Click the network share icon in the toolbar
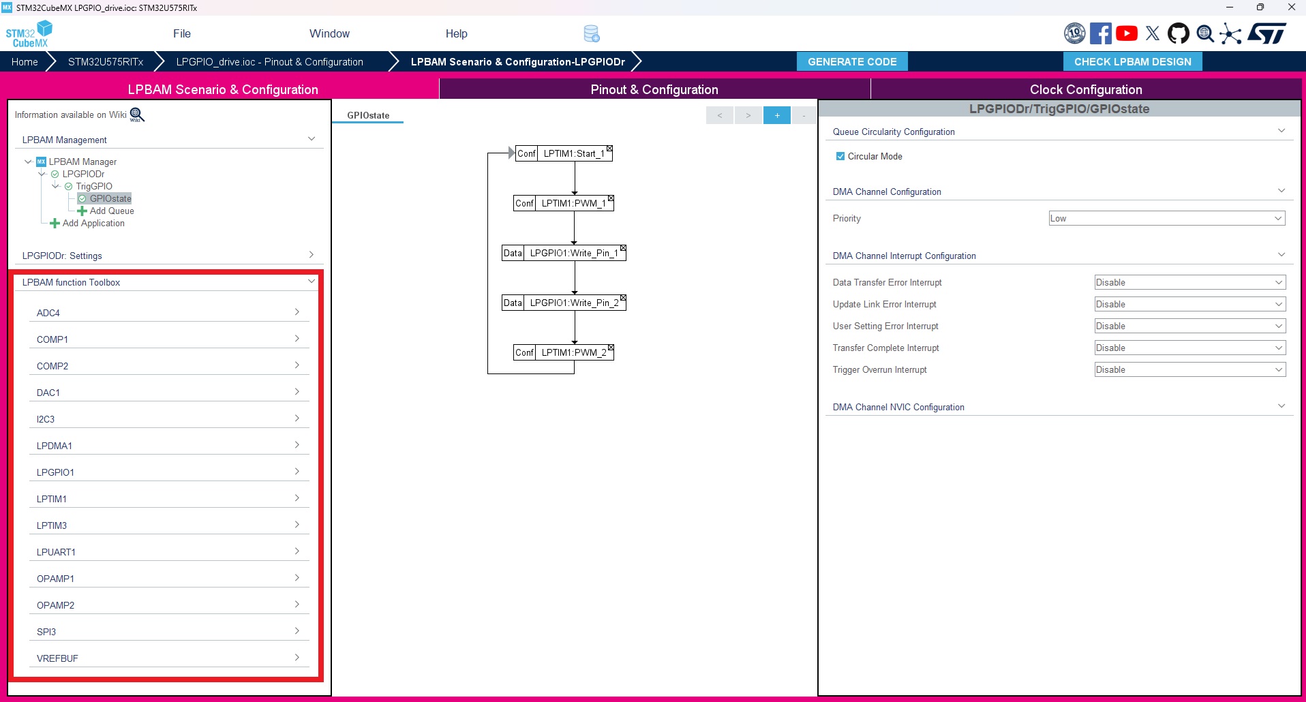 click(x=1231, y=33)
